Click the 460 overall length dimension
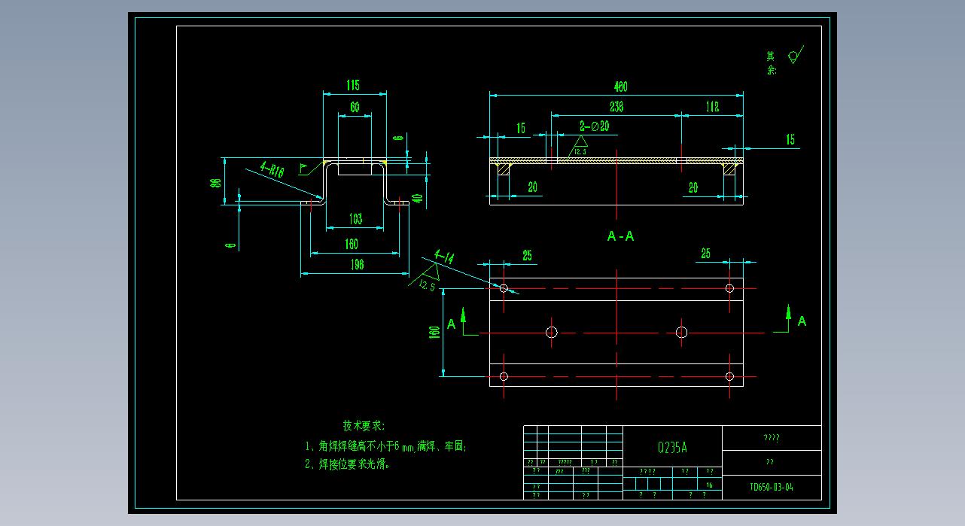The image size is (965, 526). pos(619,87)
